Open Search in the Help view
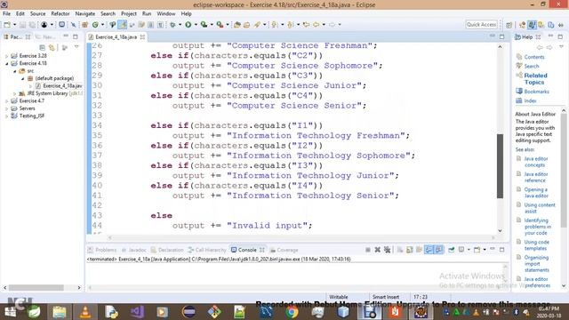The width and height of the screenshot is (569, 320). click(532, 66)
